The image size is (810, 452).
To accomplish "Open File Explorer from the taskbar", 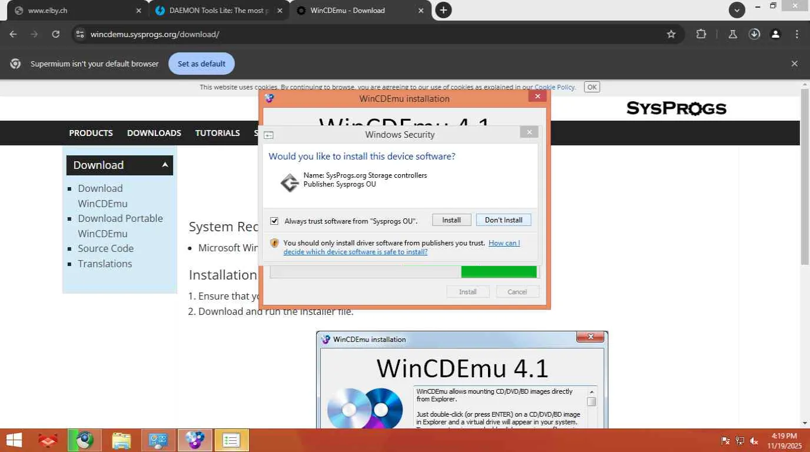I will point(121,440).
